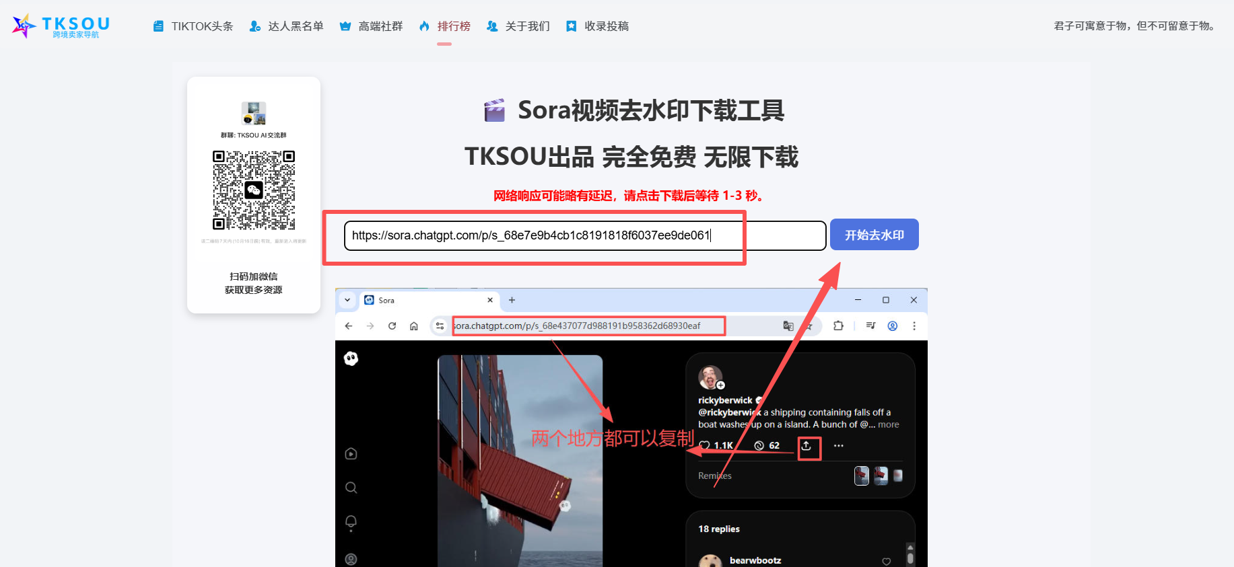The width and height of the screenshot is (1234, 567).
Task: Click site info icon in tutorial address bar
Action: [x=440, y=326]
